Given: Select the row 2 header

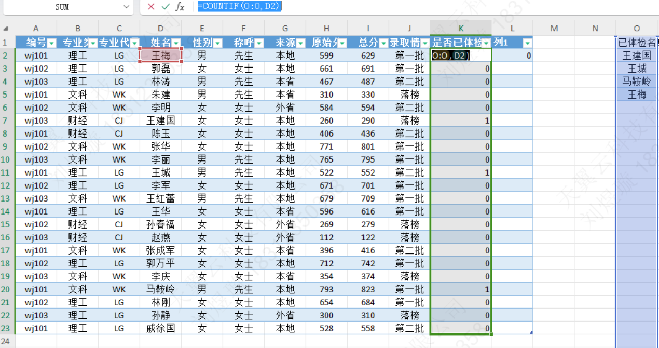Looking at the screenshot, I should (7, 56).
